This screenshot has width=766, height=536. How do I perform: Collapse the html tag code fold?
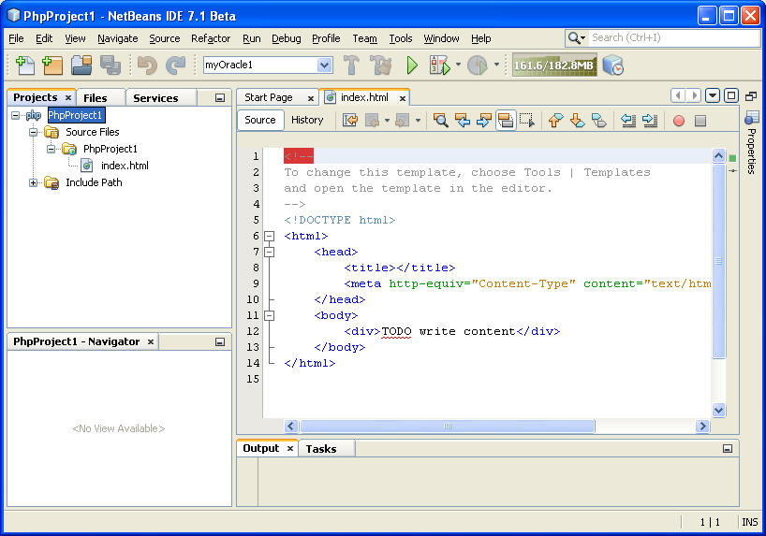click(269, 237)
